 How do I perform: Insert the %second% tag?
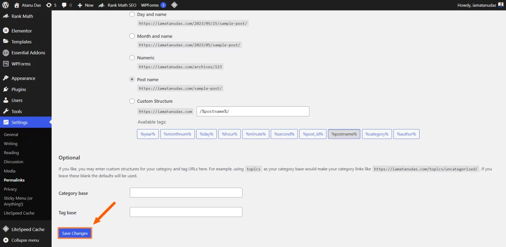284,134
